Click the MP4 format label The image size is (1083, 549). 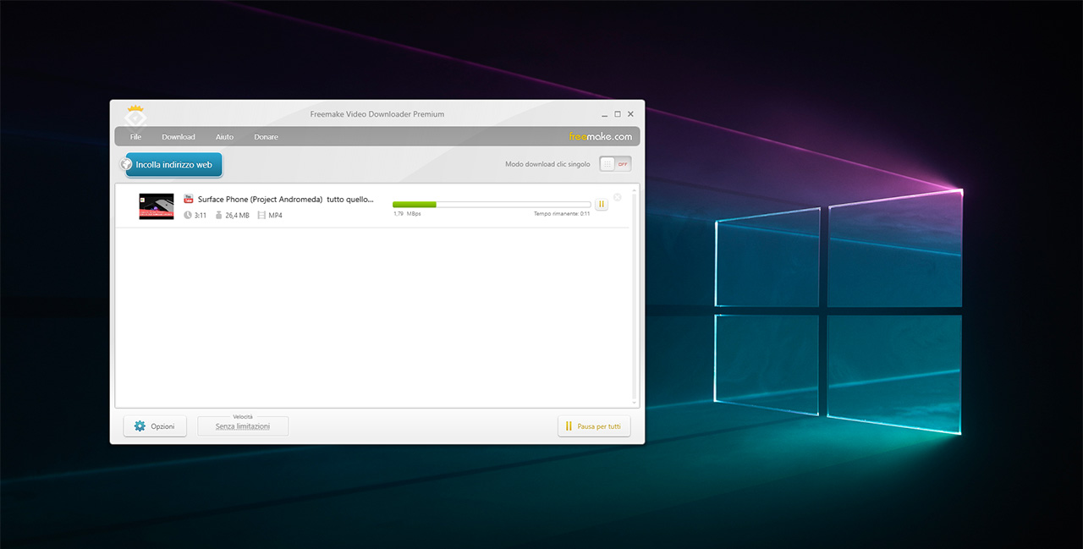275,216
